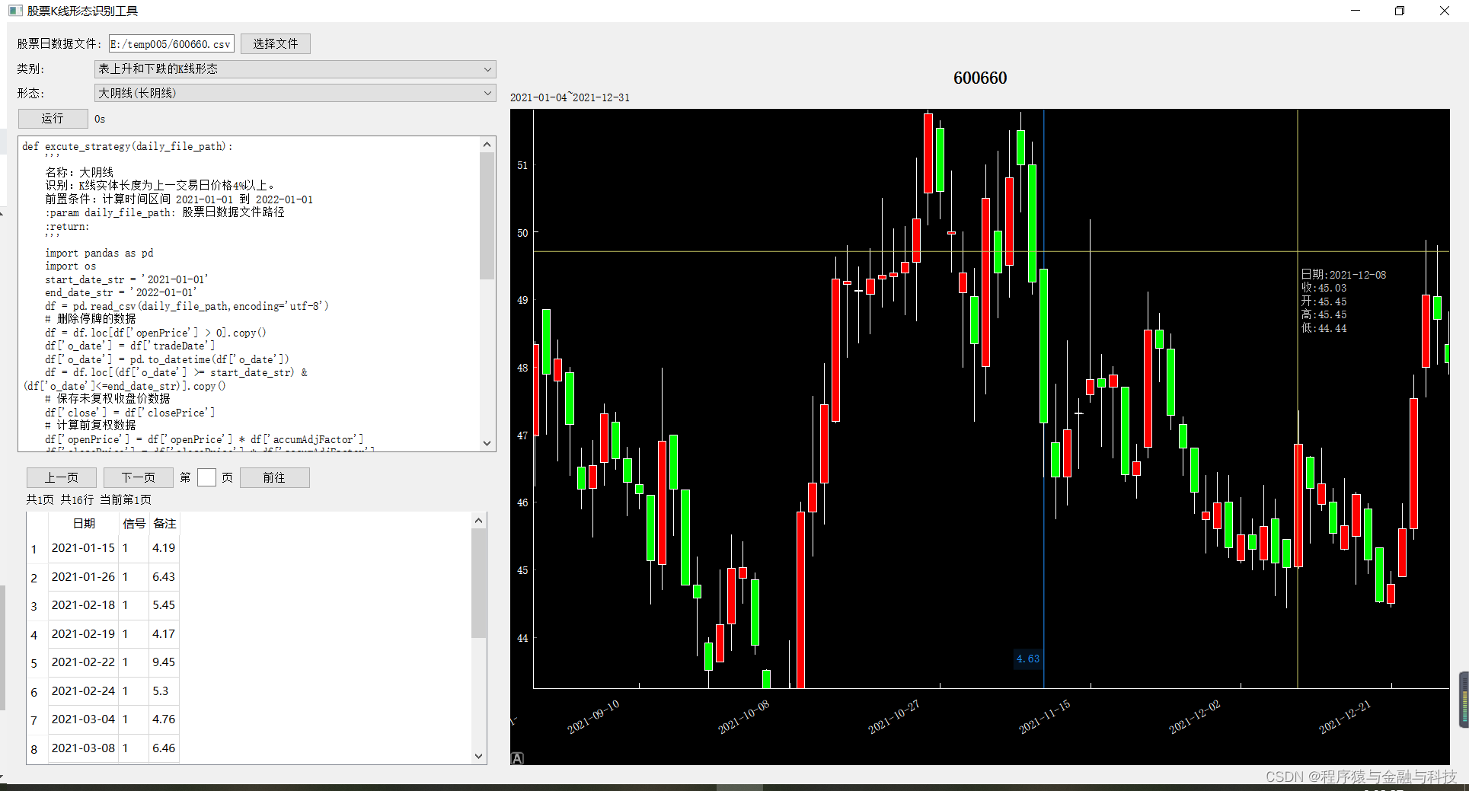
Task: Click the 5.3 remark cell
Action: pyautogui.click(x=164, y=691)
